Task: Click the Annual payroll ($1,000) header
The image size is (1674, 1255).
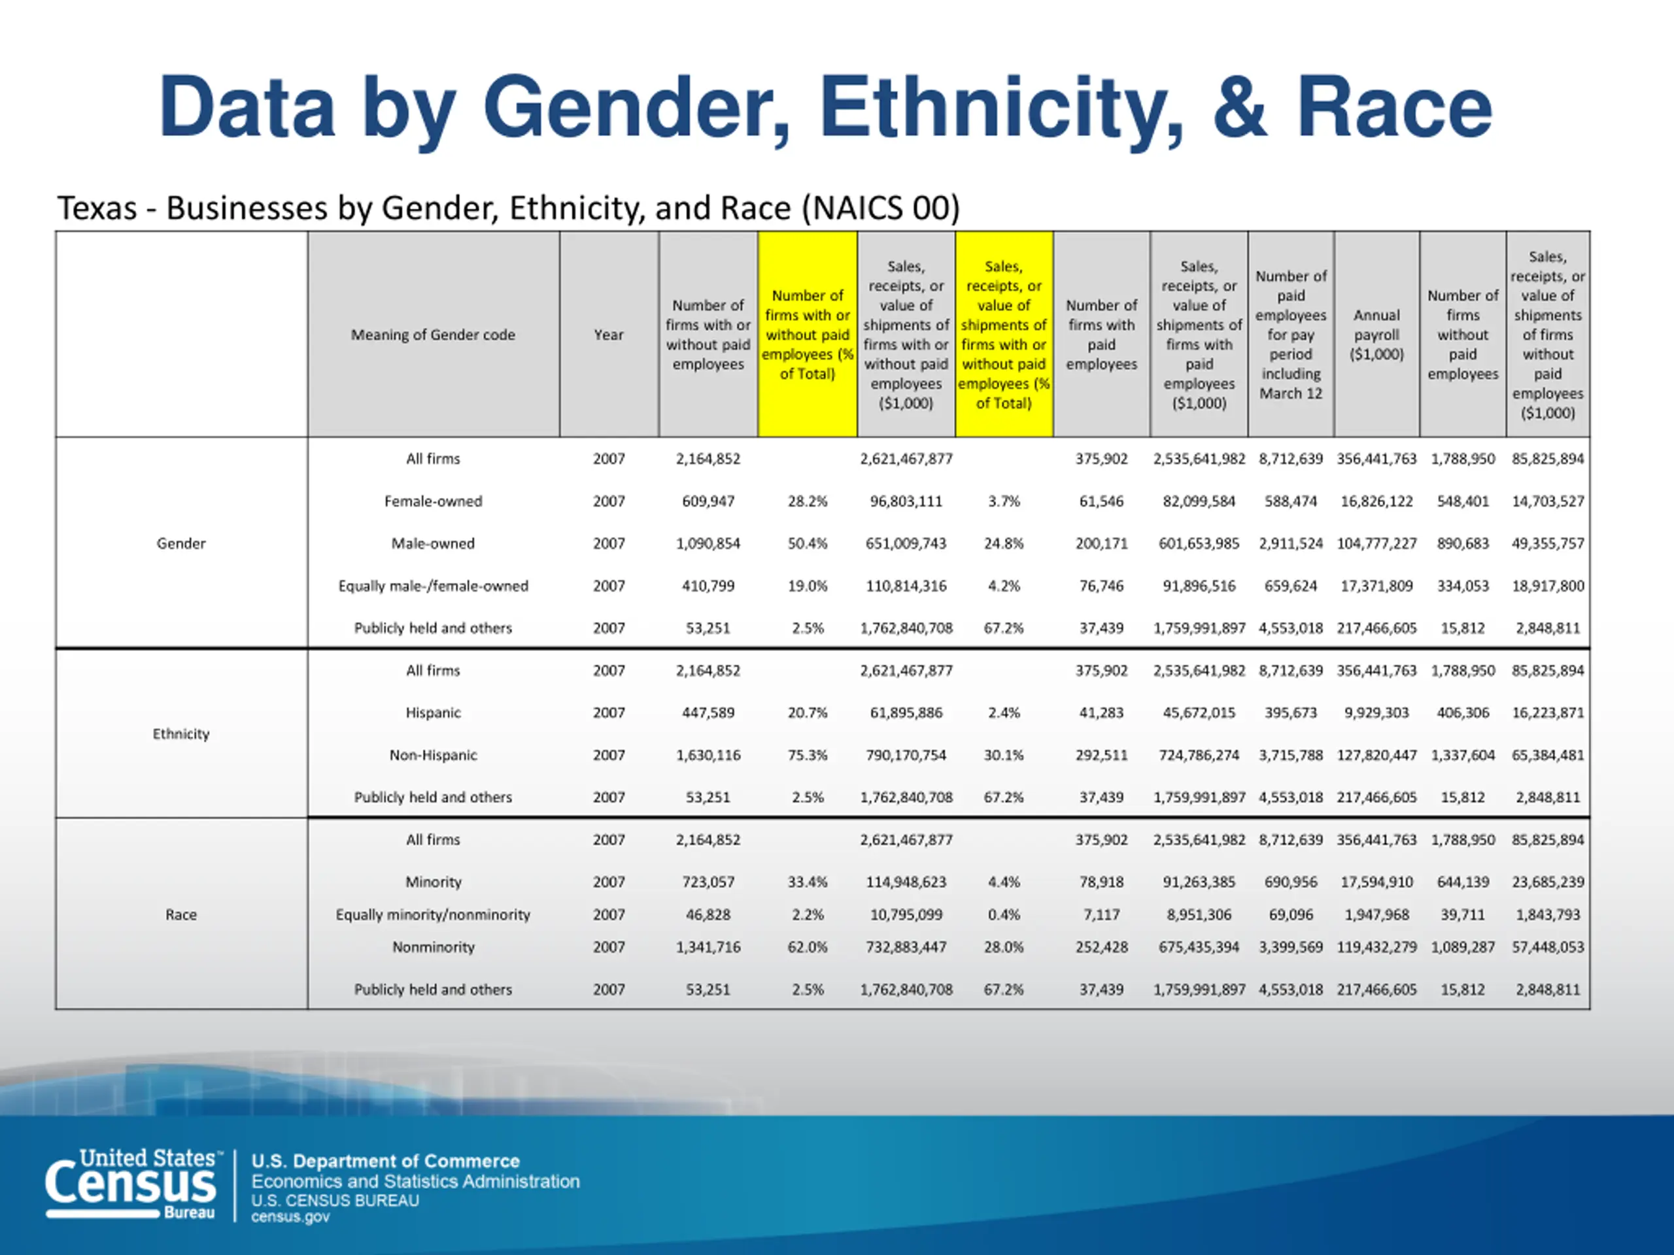Action: click(x=1376, y=335)
